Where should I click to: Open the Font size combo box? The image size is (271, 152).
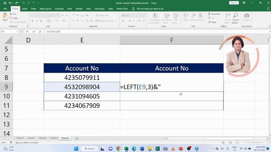[55, 15]
